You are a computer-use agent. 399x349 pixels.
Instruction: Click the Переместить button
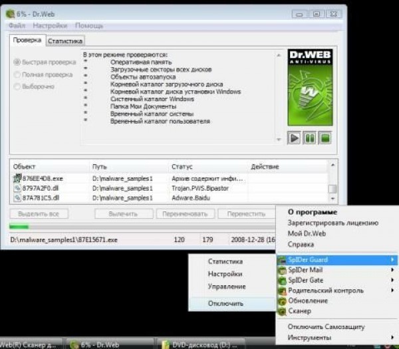point(246,214)
